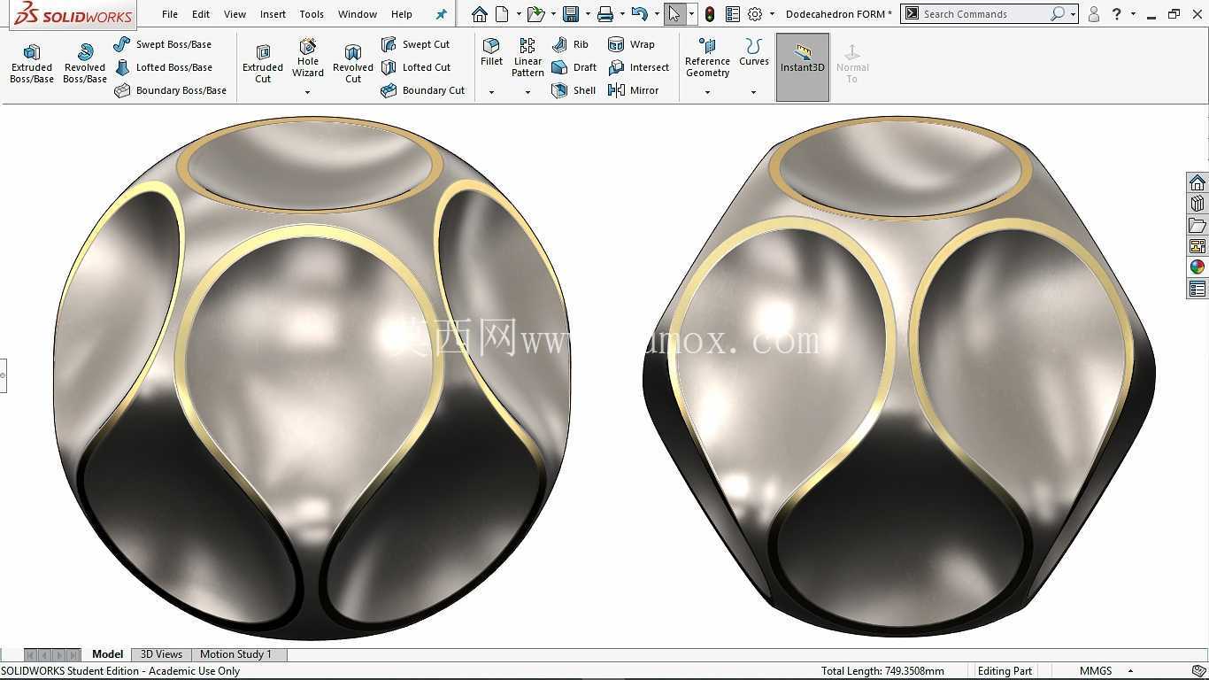The height and width of the screenshot is (680, 1209).
Task: Open Reference Geometry tool
Action: [707, 58]
